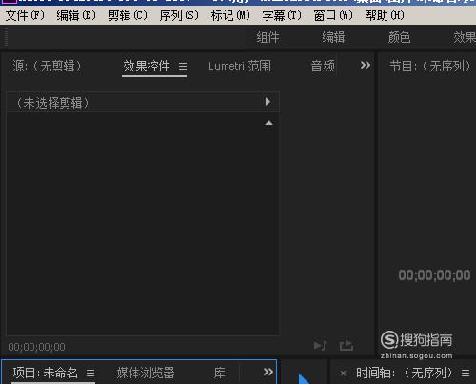Select the blue Selection tool arrow
Screen dimensions: 476x384
pyautogui.click(x=304, y=379)
